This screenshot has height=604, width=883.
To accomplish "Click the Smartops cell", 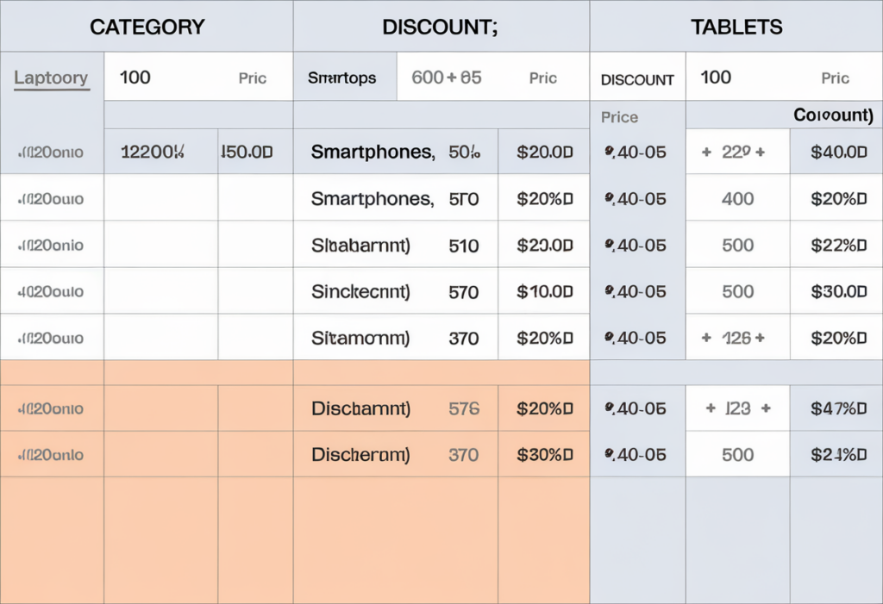I will [341, 78].
